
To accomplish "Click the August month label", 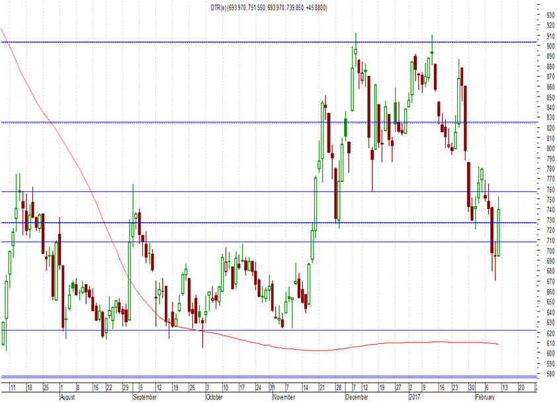I will [67, 397].
